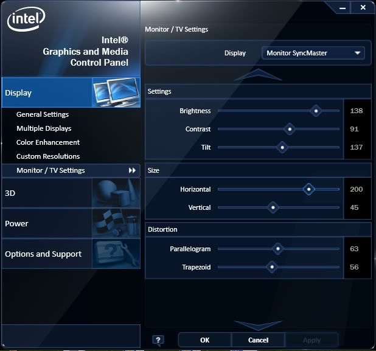Click the Horizontal value 200

point(357,189)
